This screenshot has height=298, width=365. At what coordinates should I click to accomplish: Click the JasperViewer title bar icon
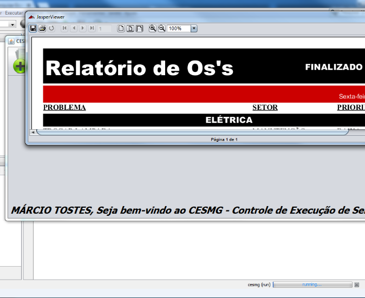click(31, 17)
